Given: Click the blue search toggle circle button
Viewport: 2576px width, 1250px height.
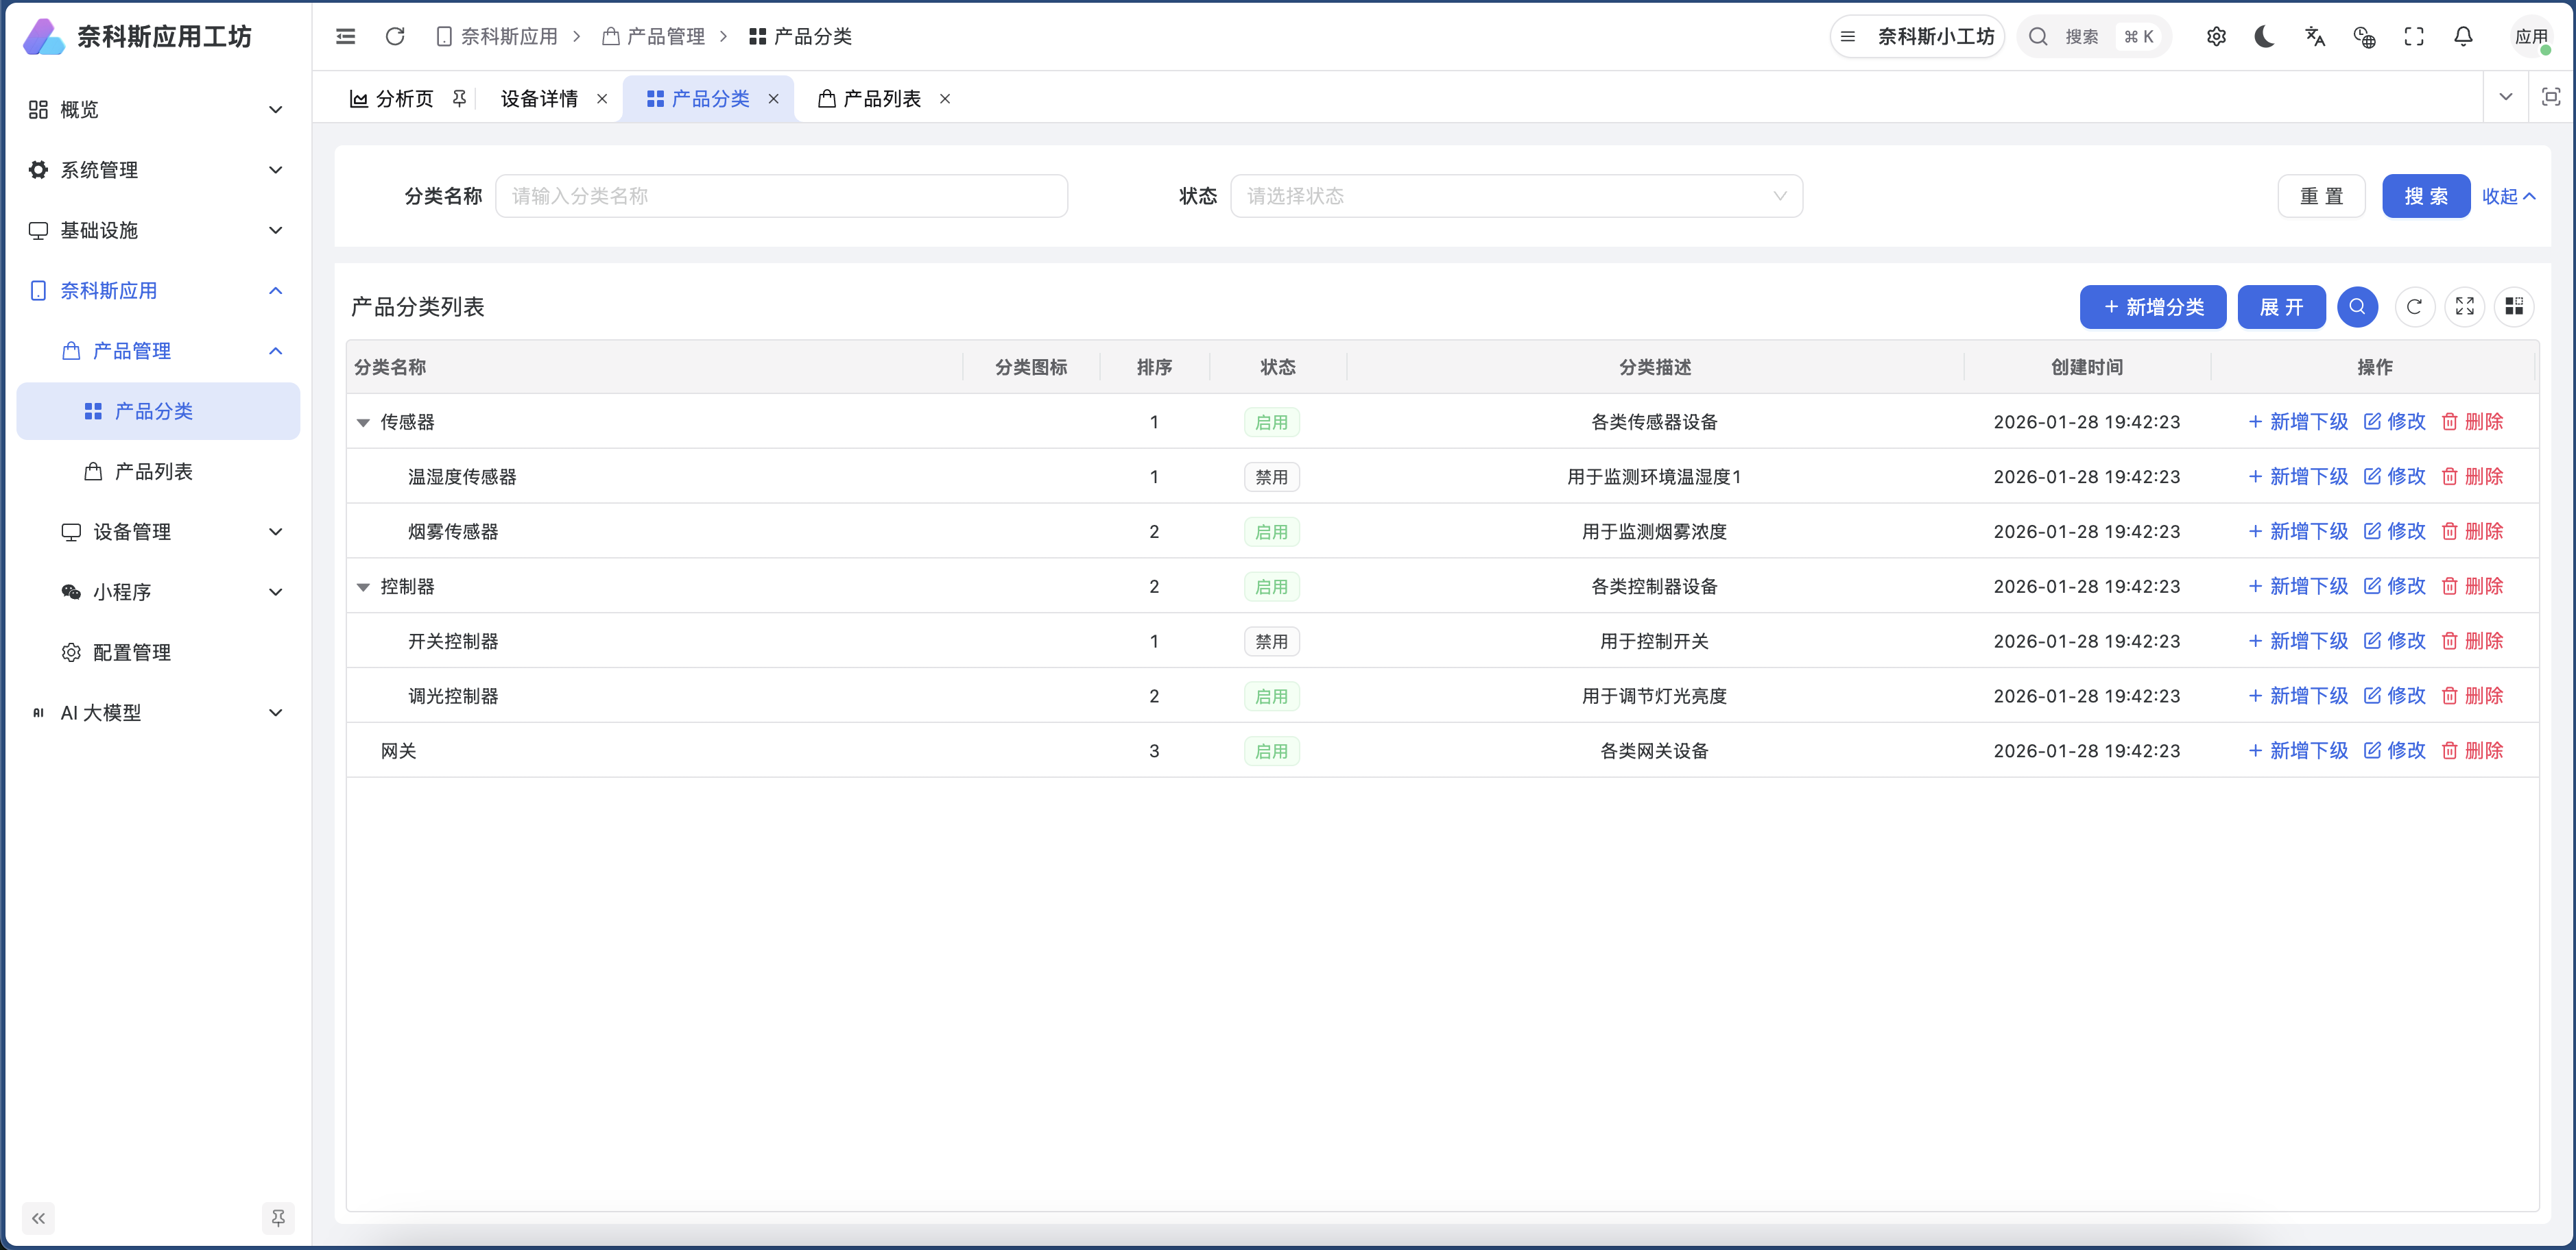Looking at the screenshot, I should point(2357,307).
